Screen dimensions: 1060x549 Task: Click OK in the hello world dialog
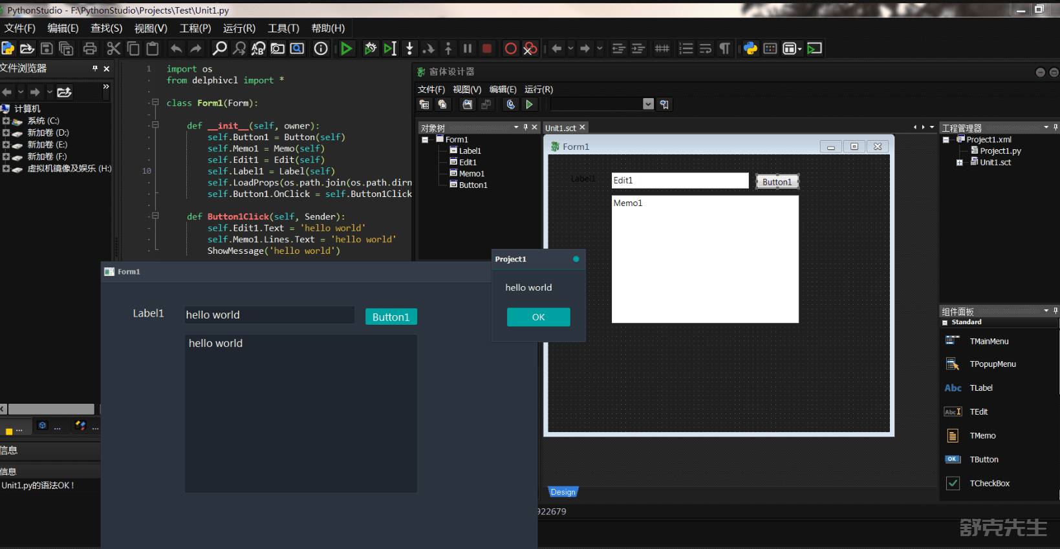pyautogui.click(x=538, y=317)
